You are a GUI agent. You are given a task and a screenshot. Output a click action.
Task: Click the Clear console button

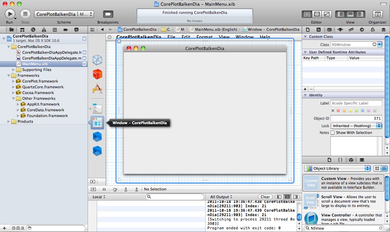pyautogui.click(x=265, y=197)
